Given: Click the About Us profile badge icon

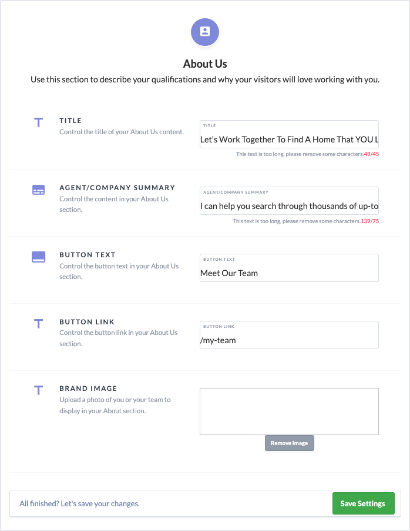Looking at the screenshot, I should click(205, 32).
